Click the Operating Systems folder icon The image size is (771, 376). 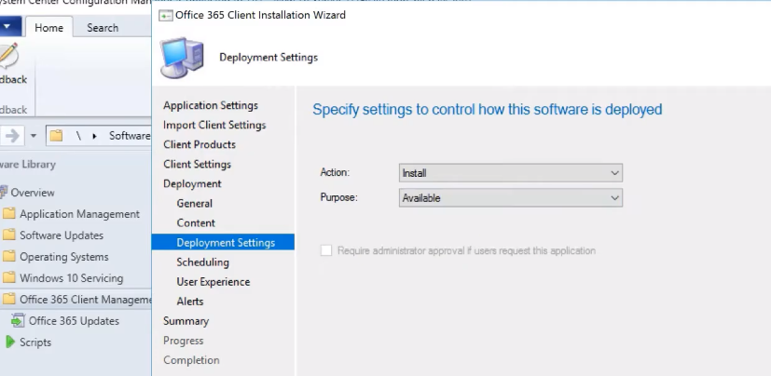click(8, 257)
